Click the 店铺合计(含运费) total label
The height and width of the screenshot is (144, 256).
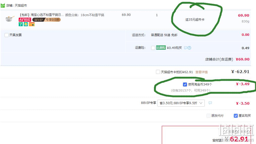(x=219, y=59)
